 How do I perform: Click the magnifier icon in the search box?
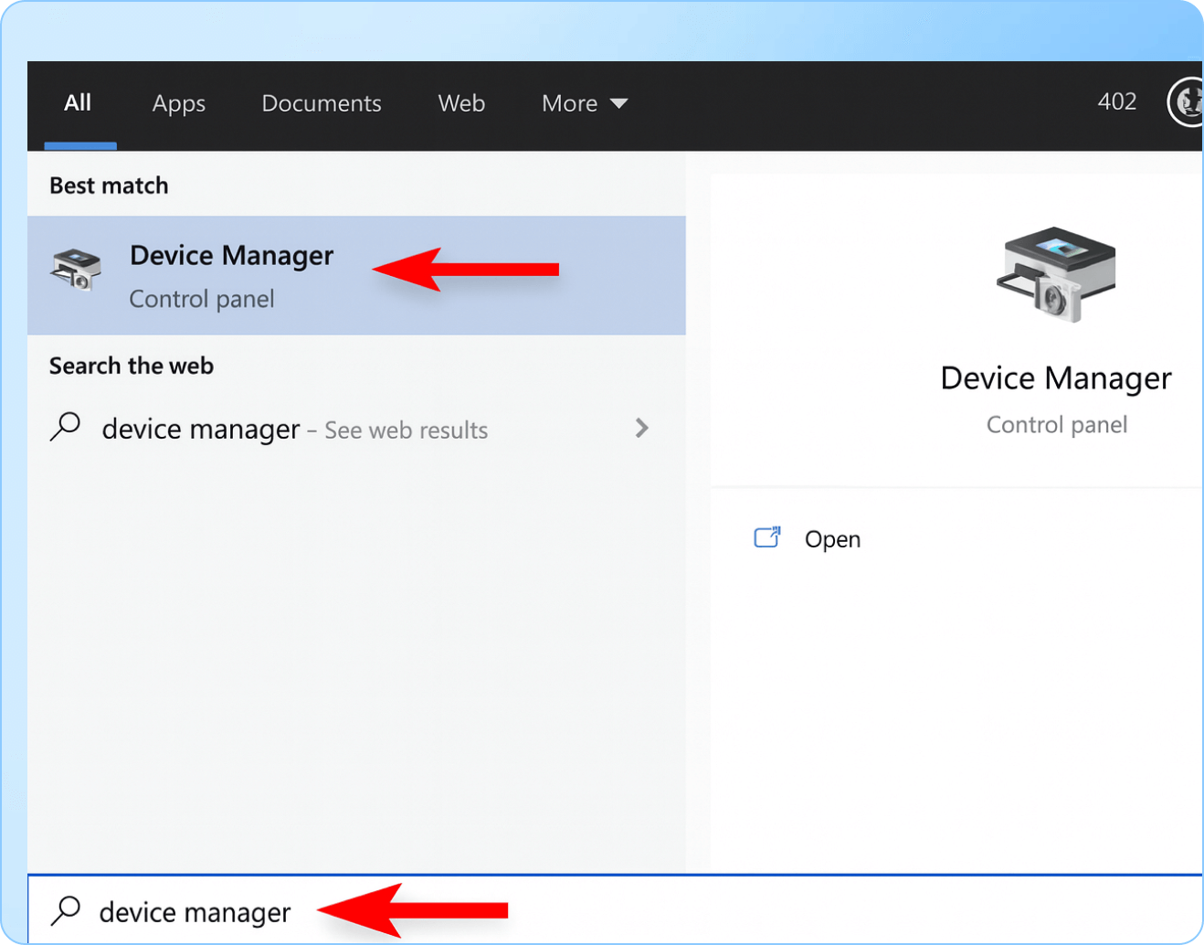coord(66,910)
